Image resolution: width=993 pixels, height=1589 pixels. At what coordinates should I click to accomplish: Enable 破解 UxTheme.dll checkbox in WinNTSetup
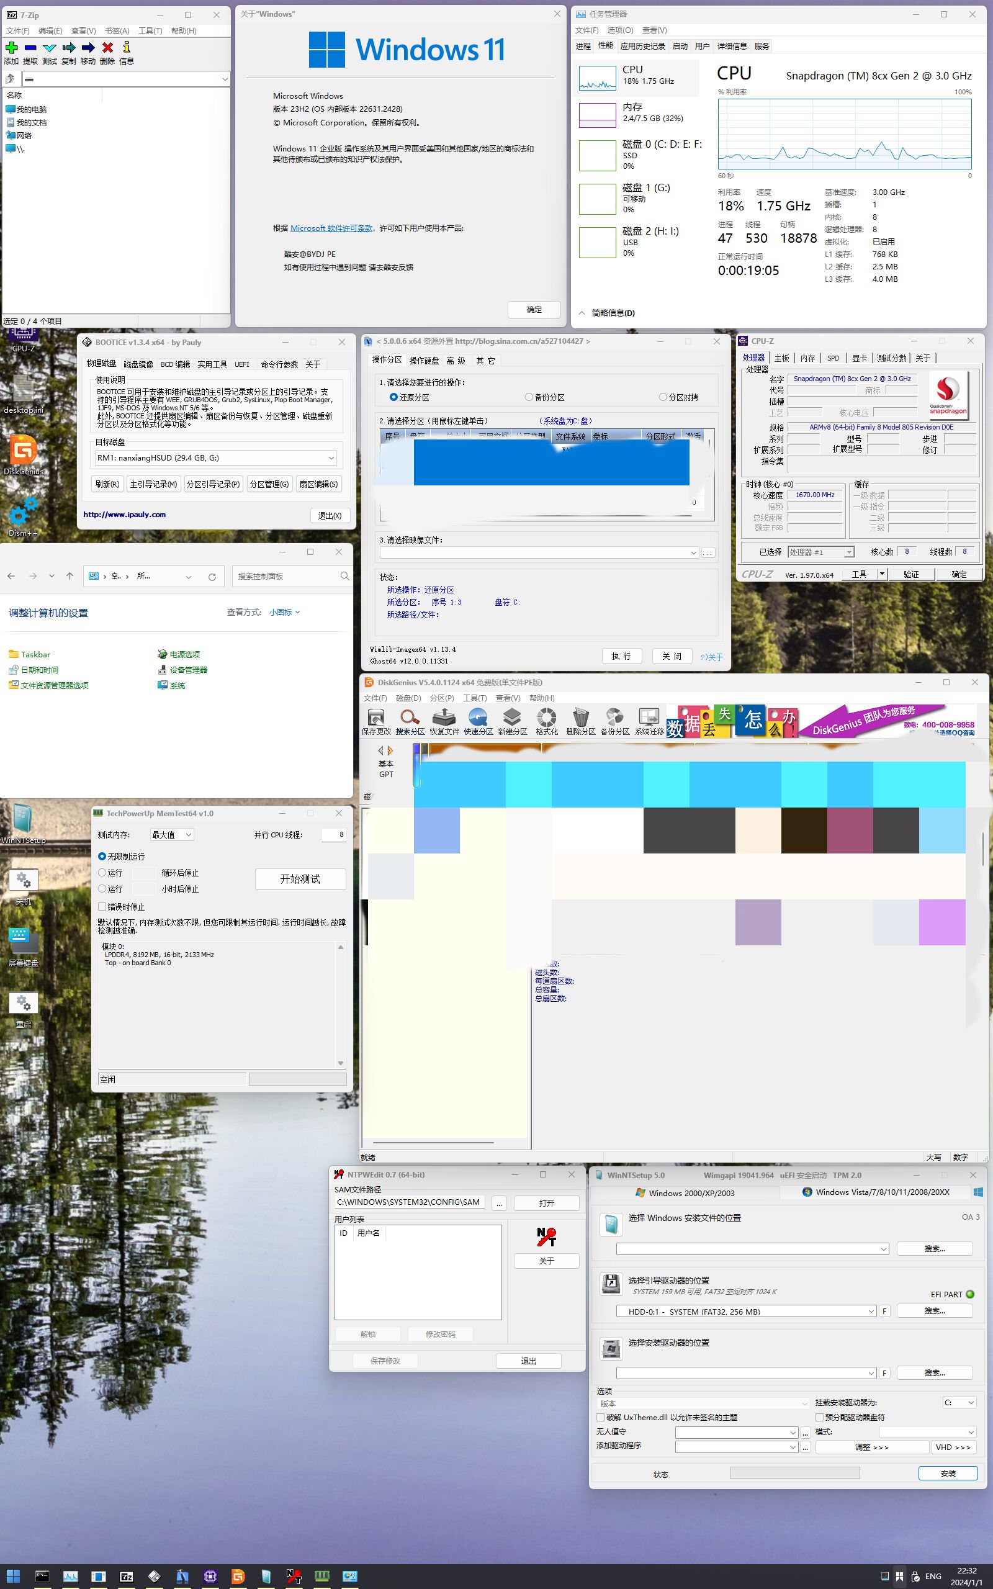600,1418
